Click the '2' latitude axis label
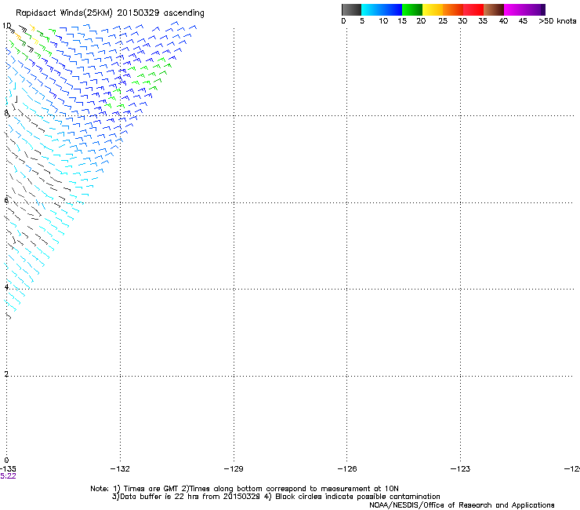Image resolution: width=580 pixels, height=510 pixels. tap(6, 374)
